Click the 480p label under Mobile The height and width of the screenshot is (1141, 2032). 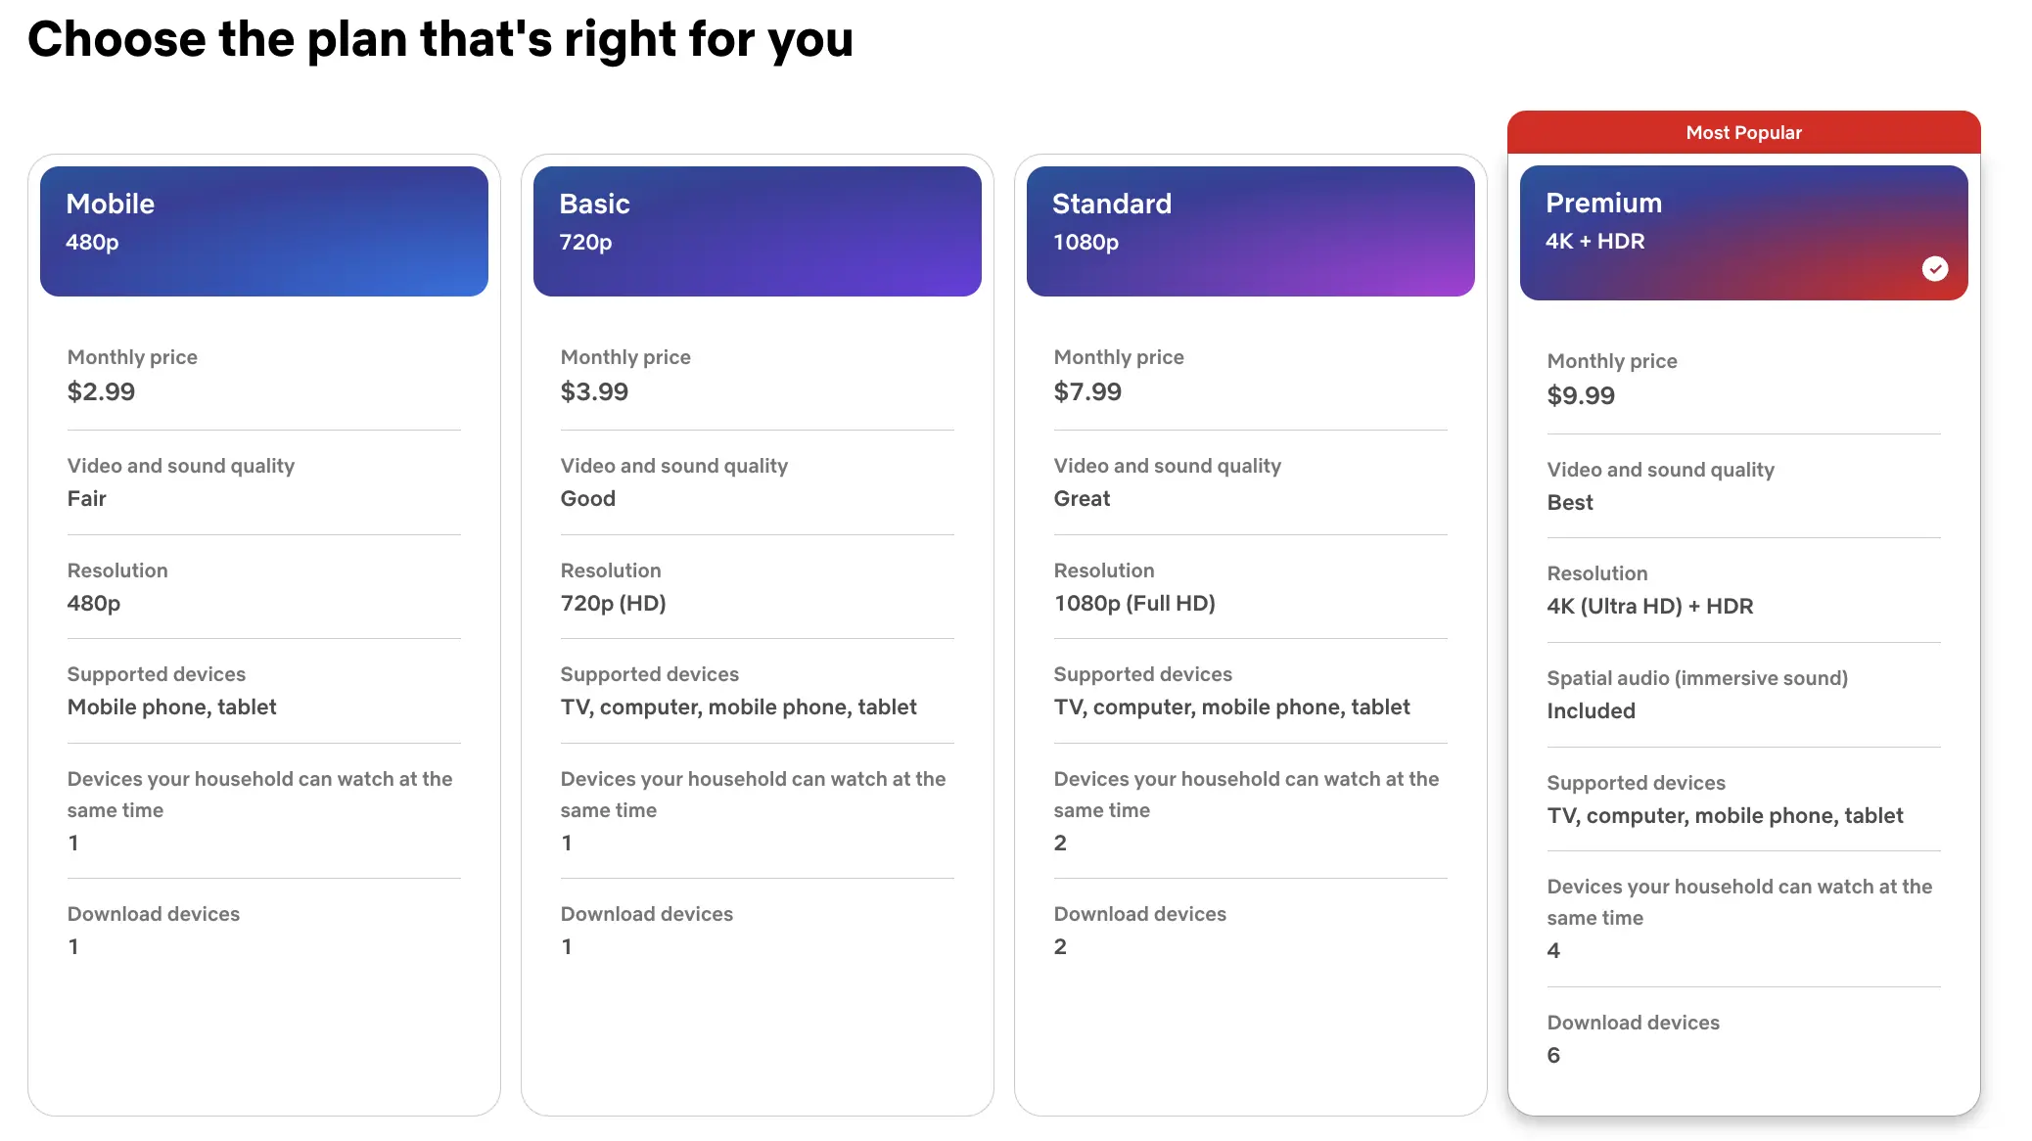click(x=93, y=242)
